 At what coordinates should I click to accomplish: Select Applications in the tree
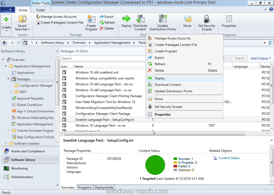click(x=26, y=73)
